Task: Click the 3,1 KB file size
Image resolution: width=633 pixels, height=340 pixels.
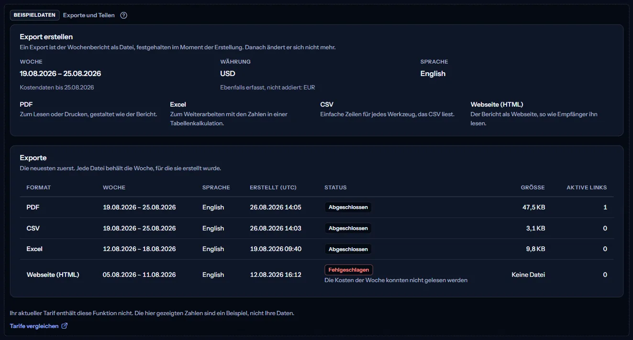Action: pos(535,229)
